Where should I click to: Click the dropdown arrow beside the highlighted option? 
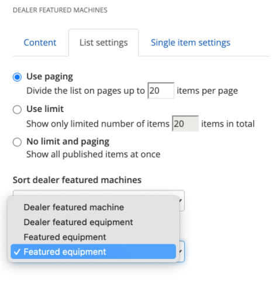181,251
